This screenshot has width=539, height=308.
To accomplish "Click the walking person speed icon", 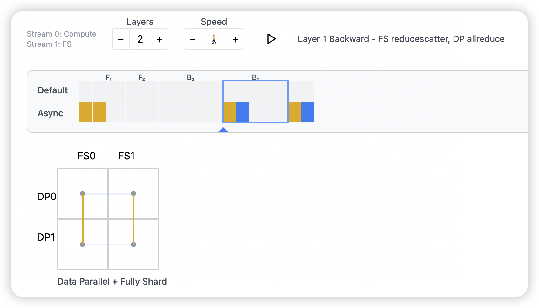I will click(214, 39).
